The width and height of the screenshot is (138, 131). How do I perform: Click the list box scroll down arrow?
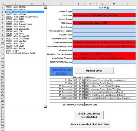pyautogui.click(x=45, y=106)
